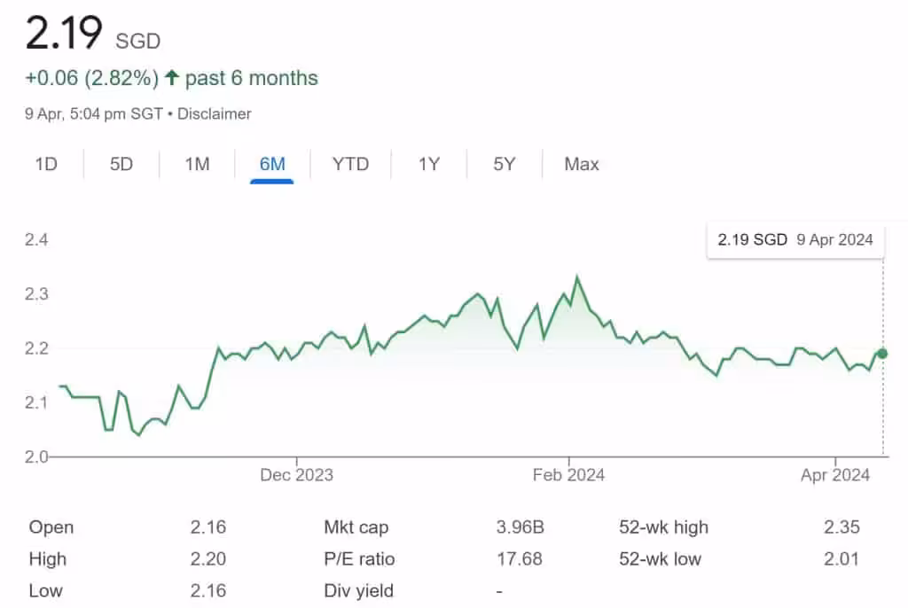Screen dimensions: 908x608
Task: Show Max historical range
Action: pyautogui.click(x=582, y=165)
